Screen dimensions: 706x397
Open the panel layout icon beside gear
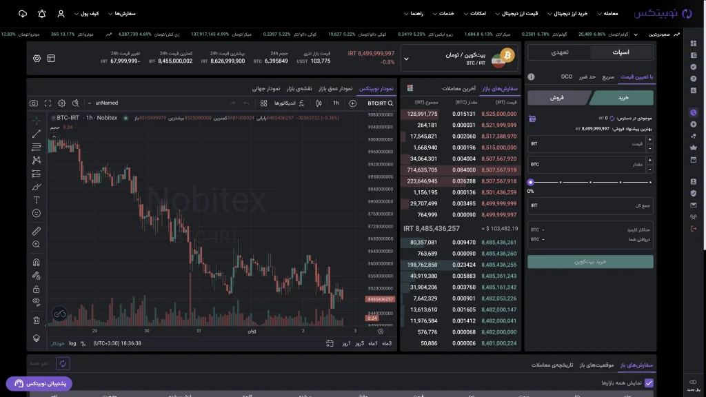click(x=51, y=59)
